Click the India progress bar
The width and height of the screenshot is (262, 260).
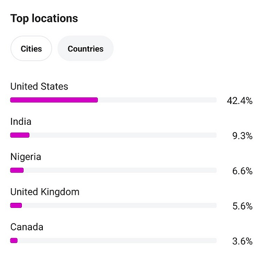[x=113, y=135]
